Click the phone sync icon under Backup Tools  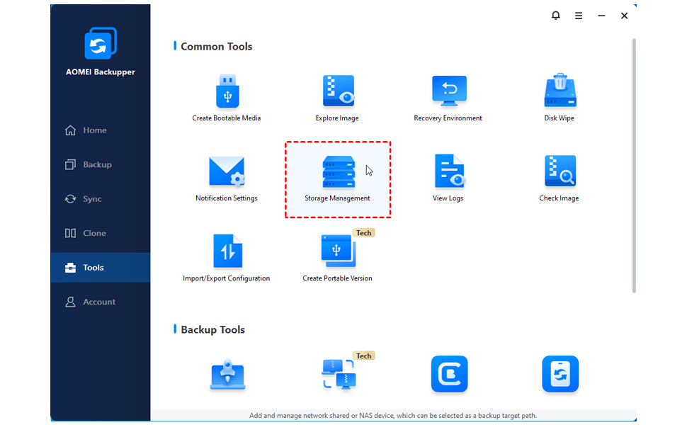[560, 374]
